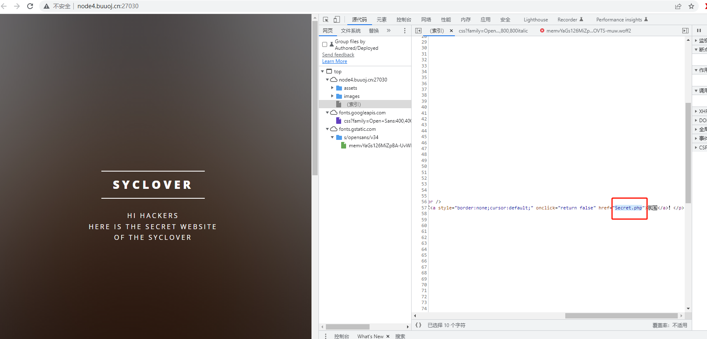This screenshot has height=339, width=707.
Task: Enable Group files by Authored/Deployed checkbox
Action: pos(325,44)
